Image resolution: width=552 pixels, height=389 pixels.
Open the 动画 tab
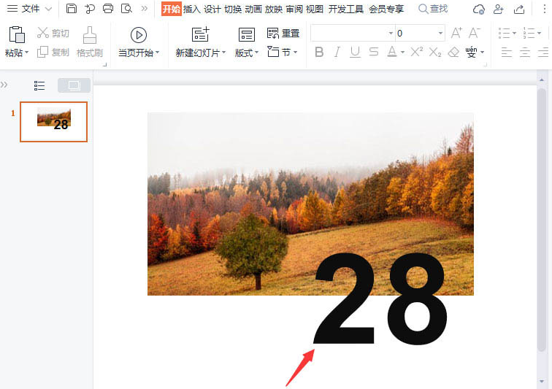(x=253, y=9)
